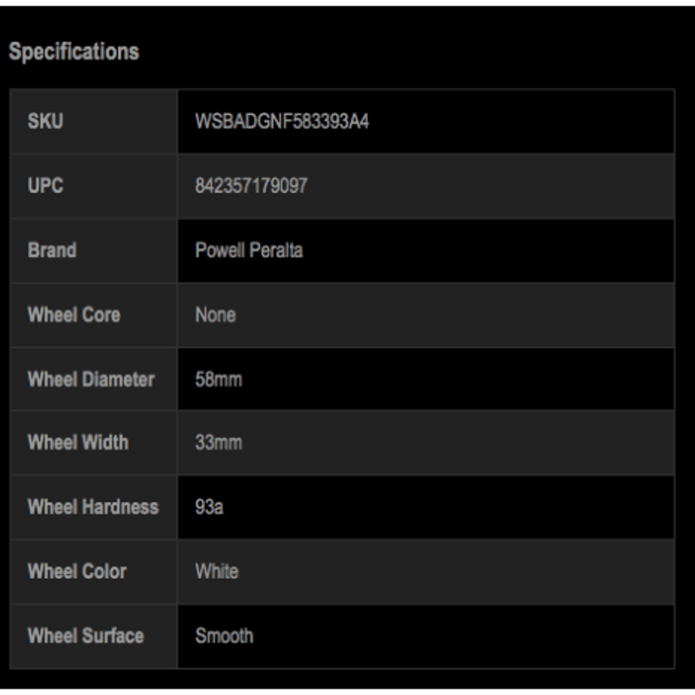
Task: Select the Wheel Diameter label
Action: pos(91,379)
